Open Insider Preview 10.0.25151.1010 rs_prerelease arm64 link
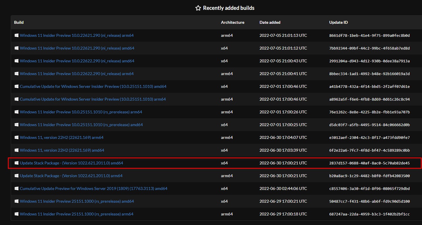This screenshot has width=422, height=225. point(81,112)
